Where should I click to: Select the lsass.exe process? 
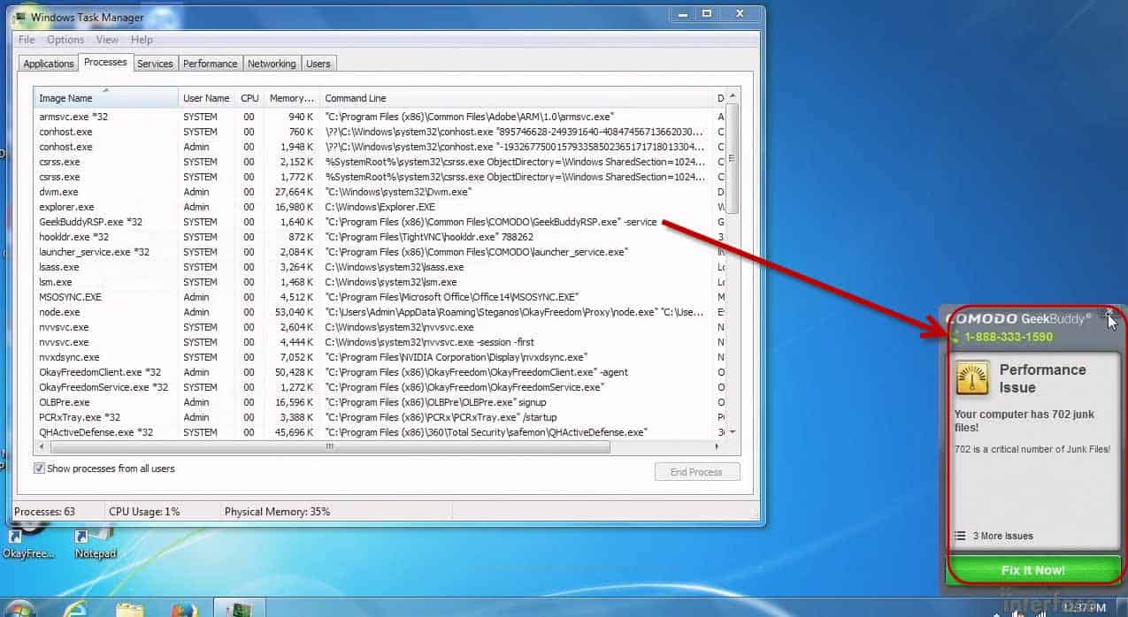(x=380, y=267)
